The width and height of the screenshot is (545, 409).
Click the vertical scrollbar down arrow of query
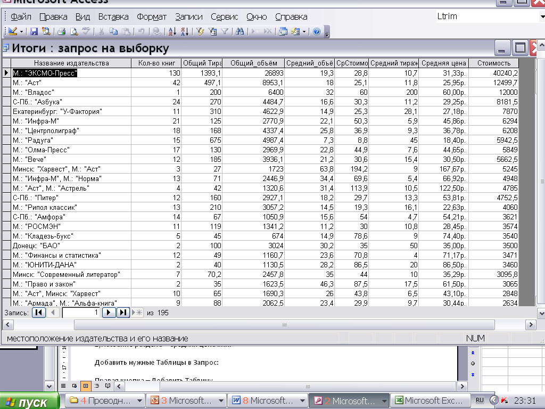click(541, 313)
